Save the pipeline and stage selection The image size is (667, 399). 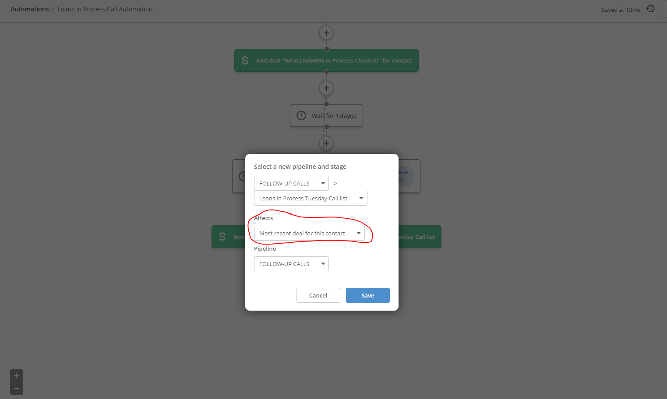(368, 295)
